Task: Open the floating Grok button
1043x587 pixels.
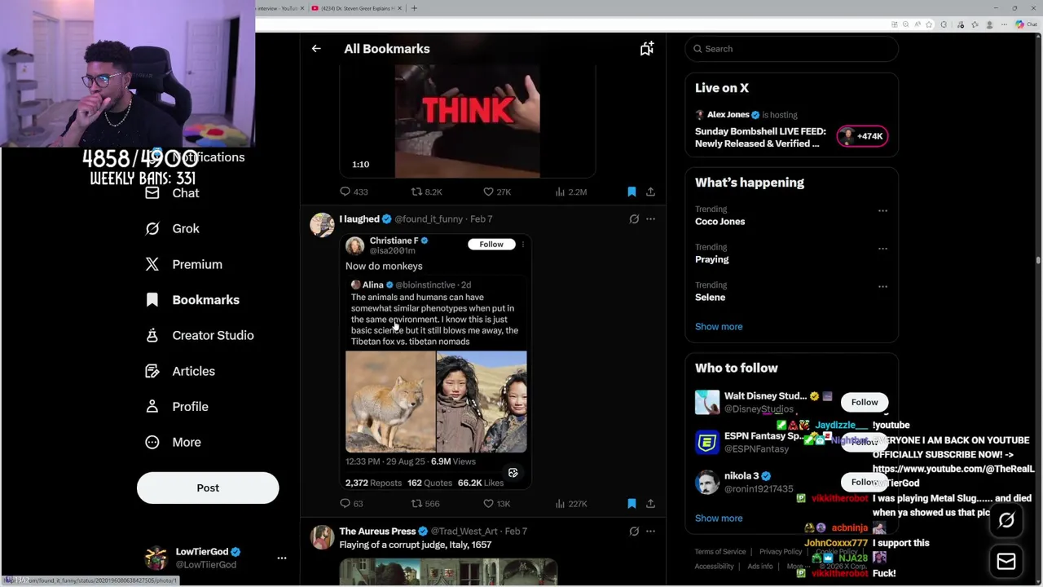Action: (1006, 520)
